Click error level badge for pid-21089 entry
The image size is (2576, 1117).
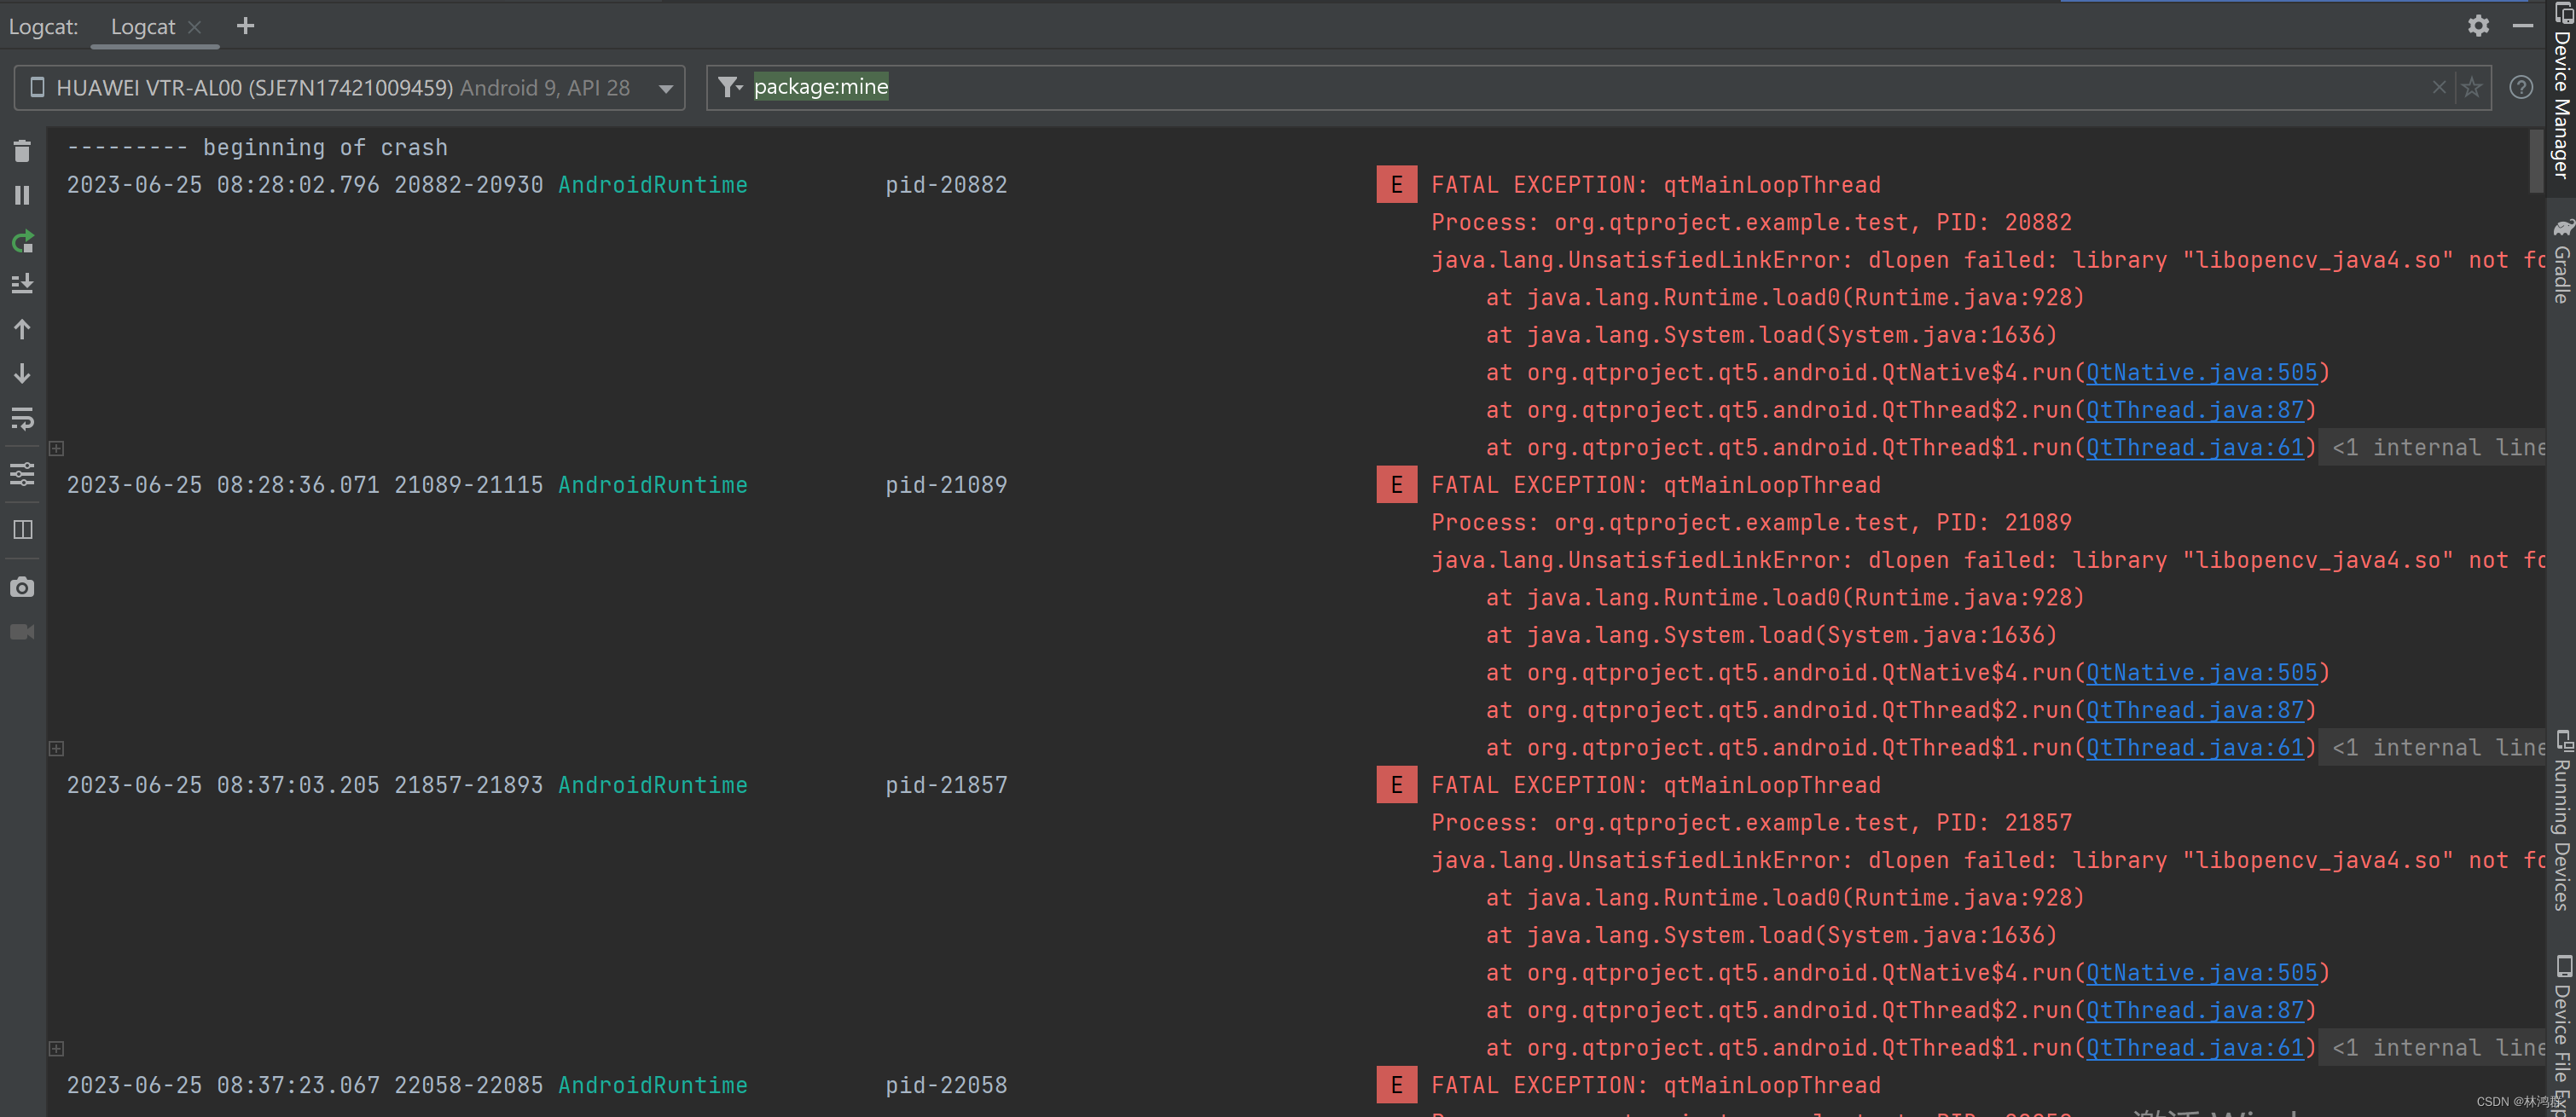click(1396, 484)
